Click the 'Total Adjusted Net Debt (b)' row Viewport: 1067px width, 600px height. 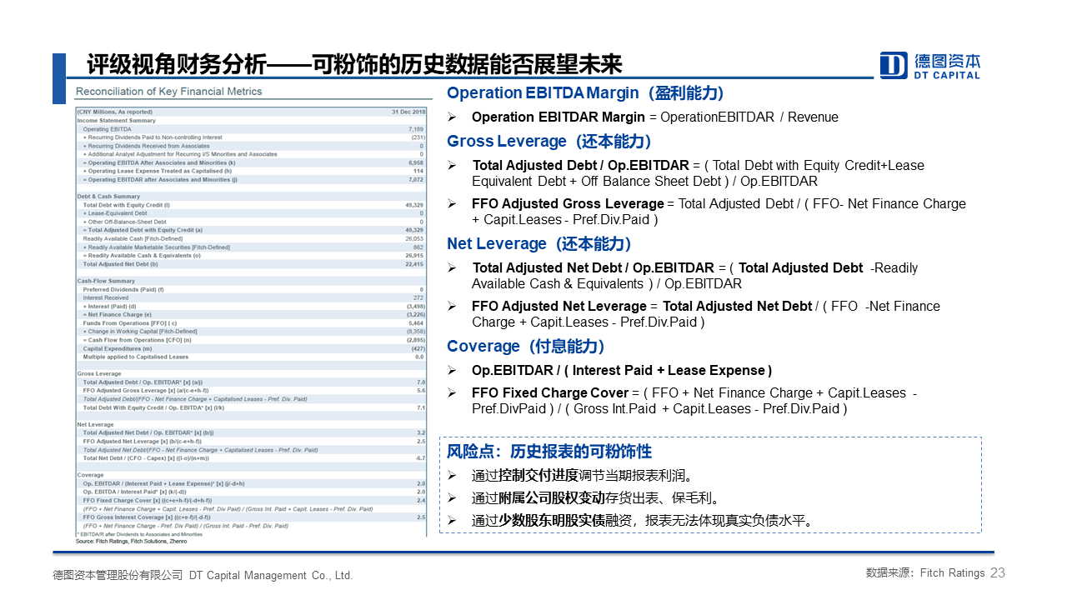coord(251,264)
